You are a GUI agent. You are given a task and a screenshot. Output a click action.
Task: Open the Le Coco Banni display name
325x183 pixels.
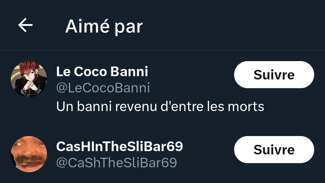click(102, 72)
